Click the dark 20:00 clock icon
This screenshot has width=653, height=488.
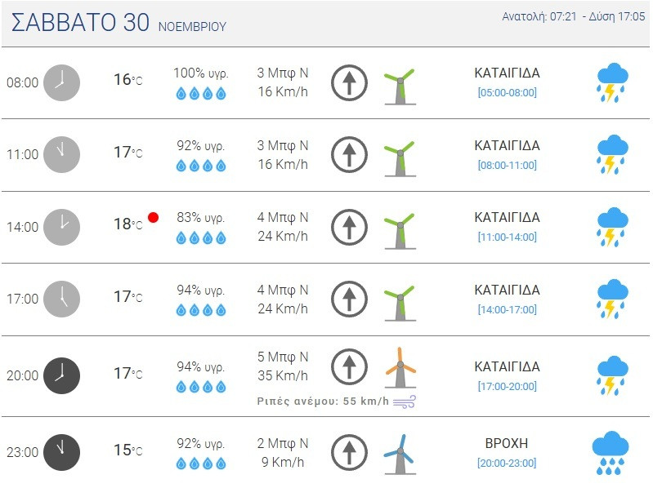coord(61,375)
